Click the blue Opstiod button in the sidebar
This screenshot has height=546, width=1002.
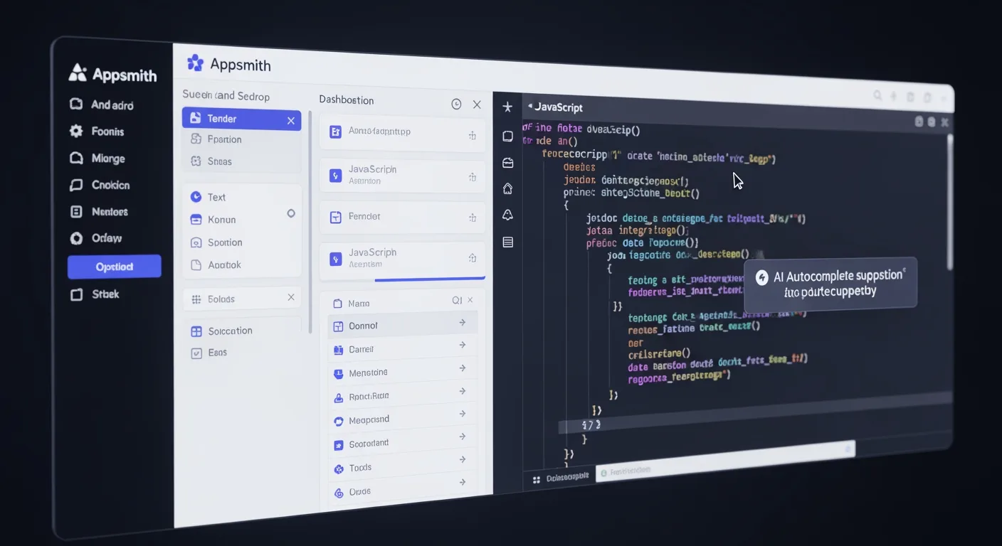tap(115, 267)
